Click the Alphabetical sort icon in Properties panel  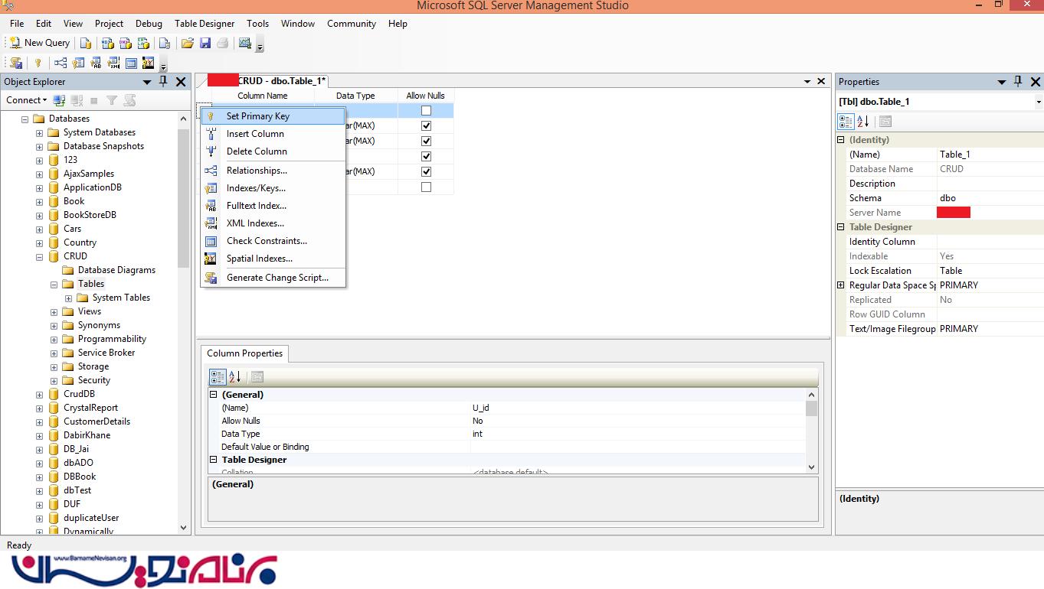[863, 122]
